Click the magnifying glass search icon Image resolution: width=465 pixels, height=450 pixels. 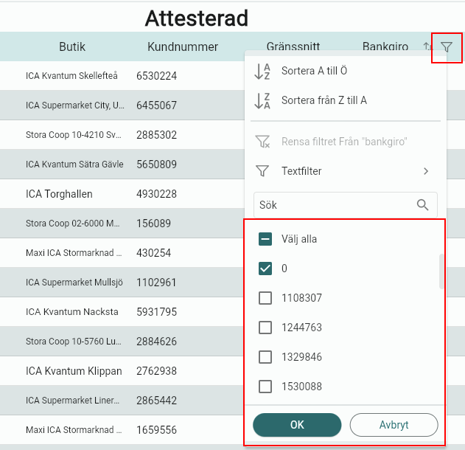click(x=422, y=205)
